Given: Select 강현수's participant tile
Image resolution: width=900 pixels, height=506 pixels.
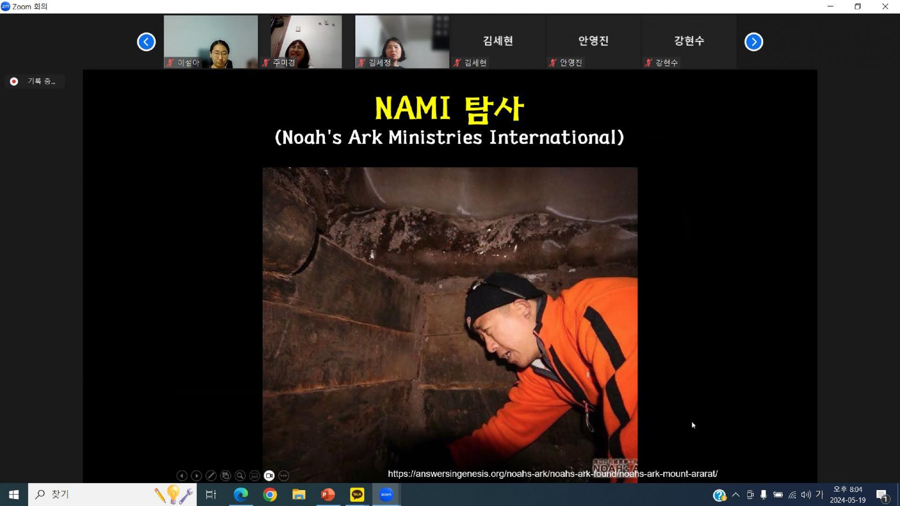Looking at the screenshot, I should [x=689, y=42].
